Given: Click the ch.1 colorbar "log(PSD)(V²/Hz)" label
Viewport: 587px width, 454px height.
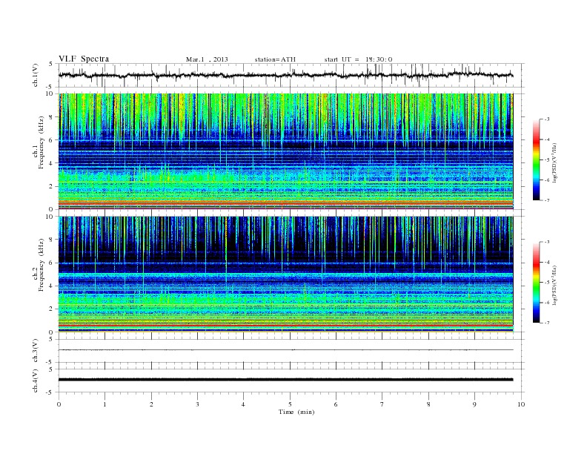Looking at the screenshot, I should click(x=554, y=162).
